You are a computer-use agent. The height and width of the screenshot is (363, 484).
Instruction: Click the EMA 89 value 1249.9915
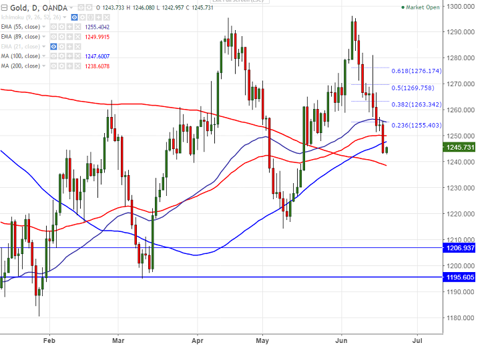click(x=97, y=37)
